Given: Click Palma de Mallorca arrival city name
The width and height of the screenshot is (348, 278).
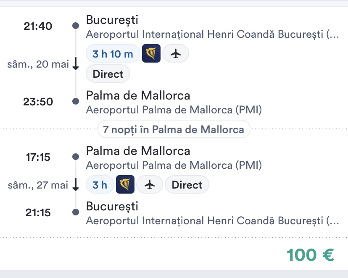Looking at the screenshot, I should tap(138, 95).
